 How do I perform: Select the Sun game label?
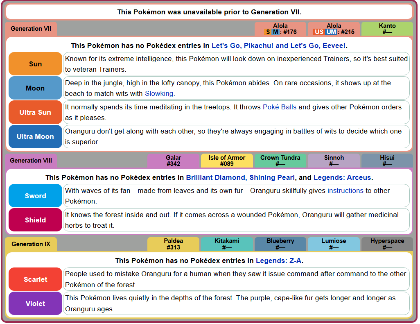[35, 64]
